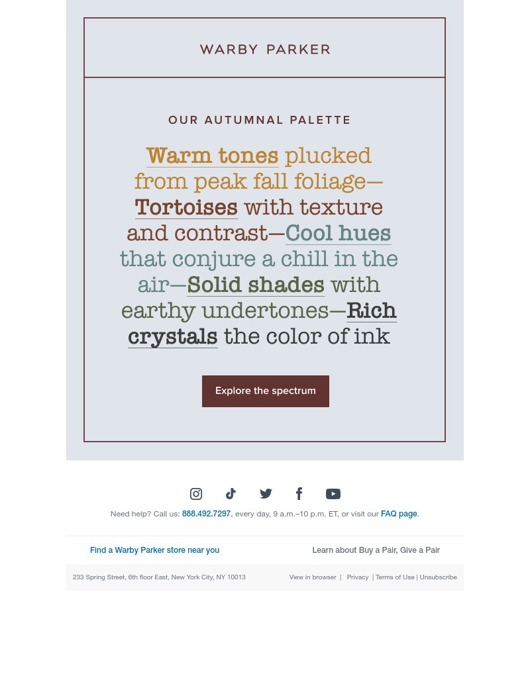The height and width of the screenshot is (678, 530).
Task: Follow the Rich crystals link
Action: tap(372, 311)
